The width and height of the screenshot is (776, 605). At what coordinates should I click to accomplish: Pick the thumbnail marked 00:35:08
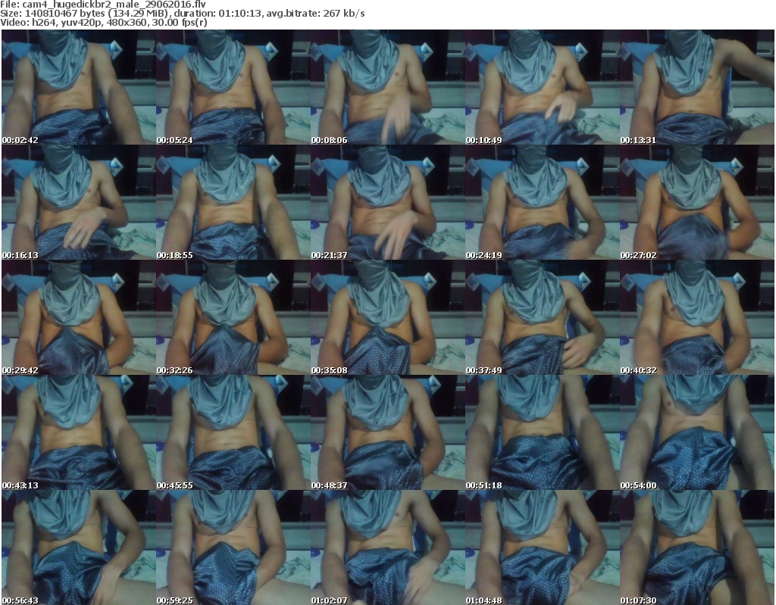387,317
